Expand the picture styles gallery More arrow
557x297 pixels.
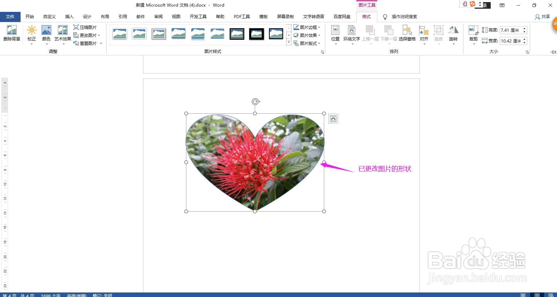coord(289,42)
